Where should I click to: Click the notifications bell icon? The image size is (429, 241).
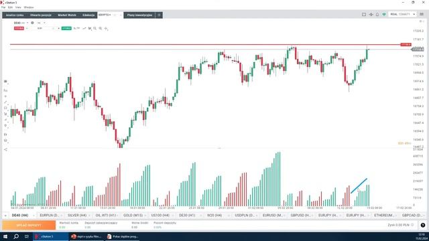[377, 15]
